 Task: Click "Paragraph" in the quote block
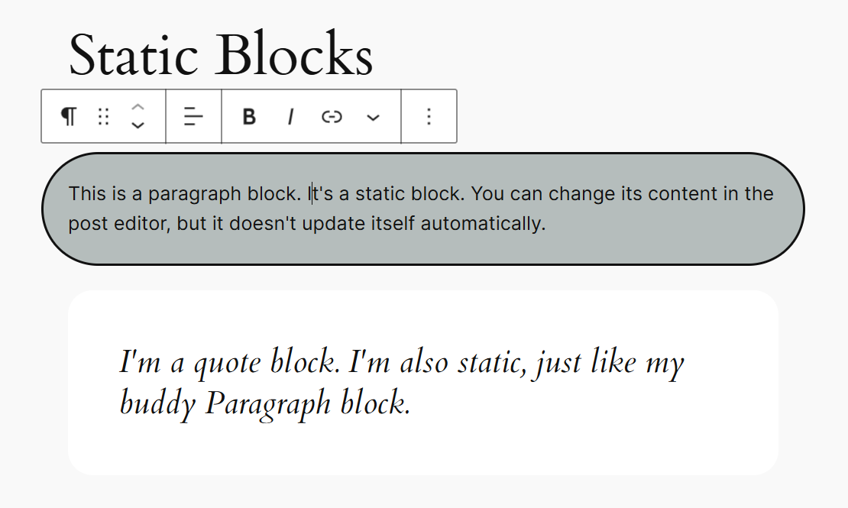click(267, 403)
